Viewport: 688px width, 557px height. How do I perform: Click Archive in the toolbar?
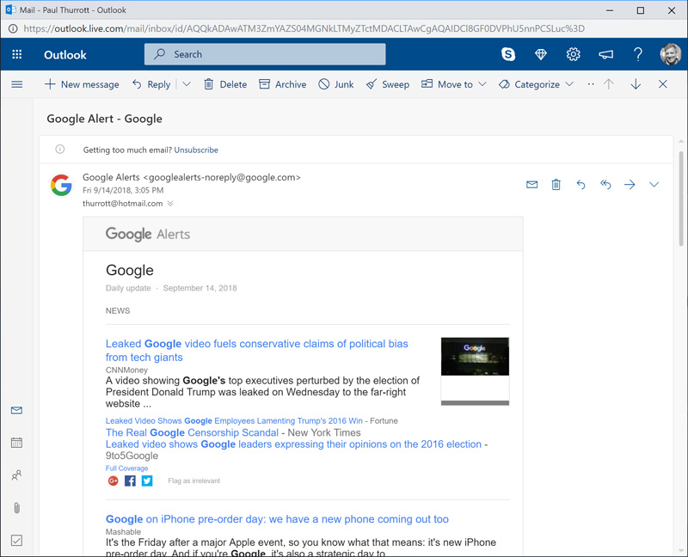tap(283, 84)
